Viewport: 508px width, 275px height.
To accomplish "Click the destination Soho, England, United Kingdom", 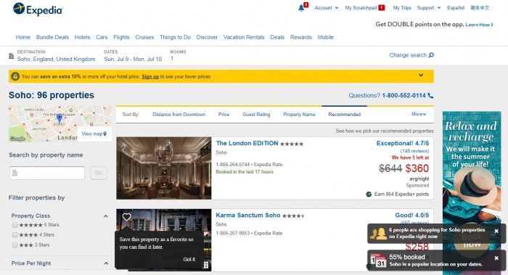I will click(57, 59).
